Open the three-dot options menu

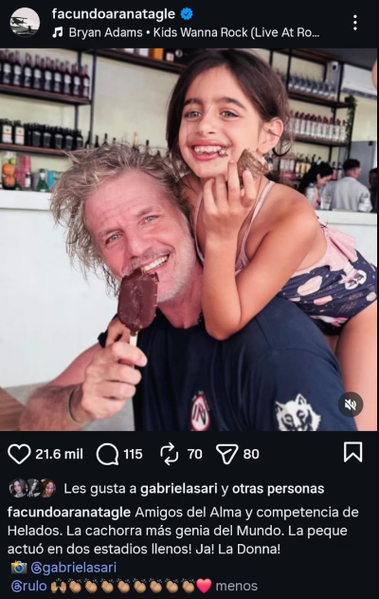(x=355, y=23)
